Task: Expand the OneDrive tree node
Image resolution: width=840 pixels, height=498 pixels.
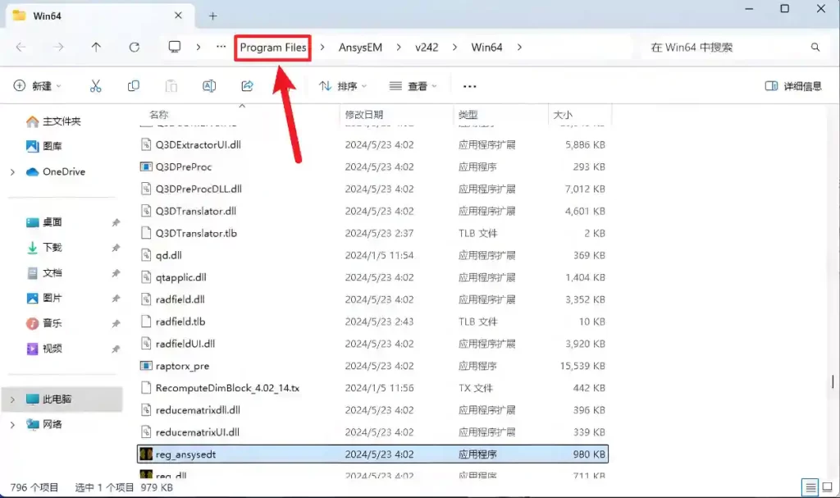Action: [12, 172]
